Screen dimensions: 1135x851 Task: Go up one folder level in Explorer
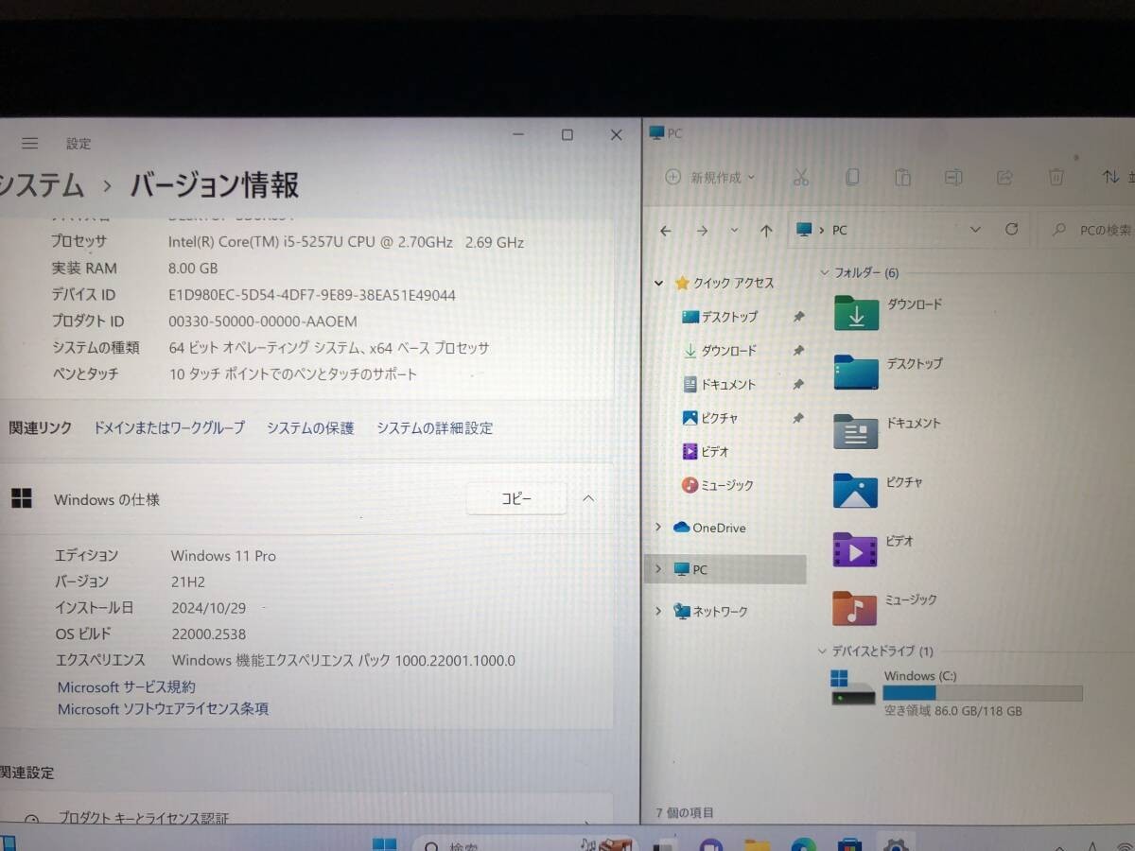click(x=766, y=230)
